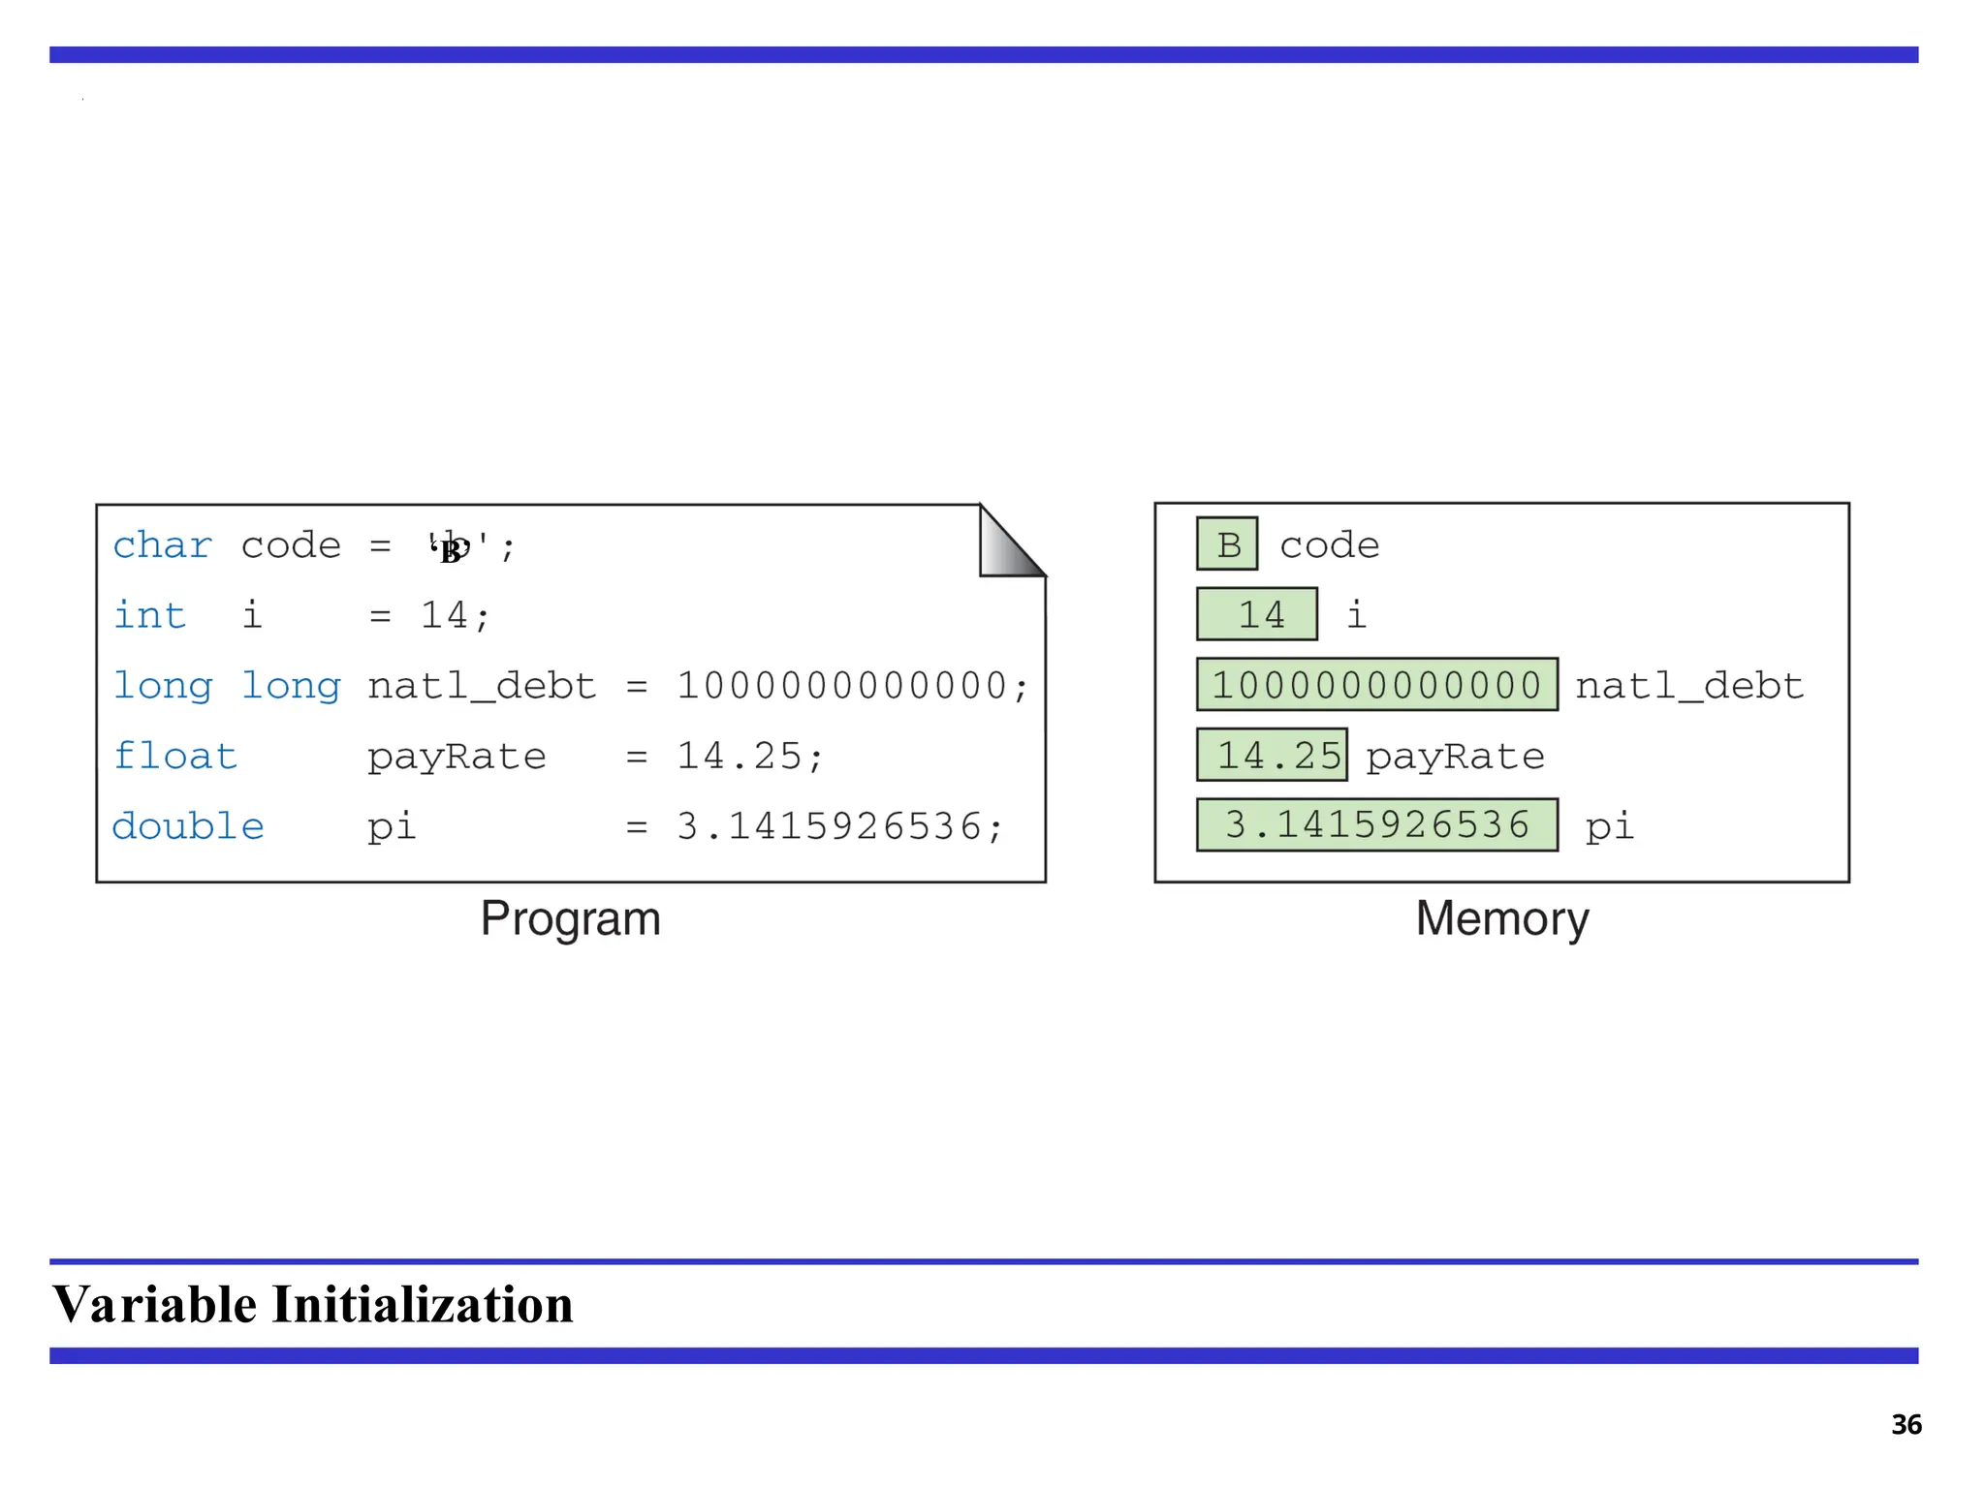1985x1488 pixels.
Task: Click the 'Program' caption below the code
Action: pos(571,919)
